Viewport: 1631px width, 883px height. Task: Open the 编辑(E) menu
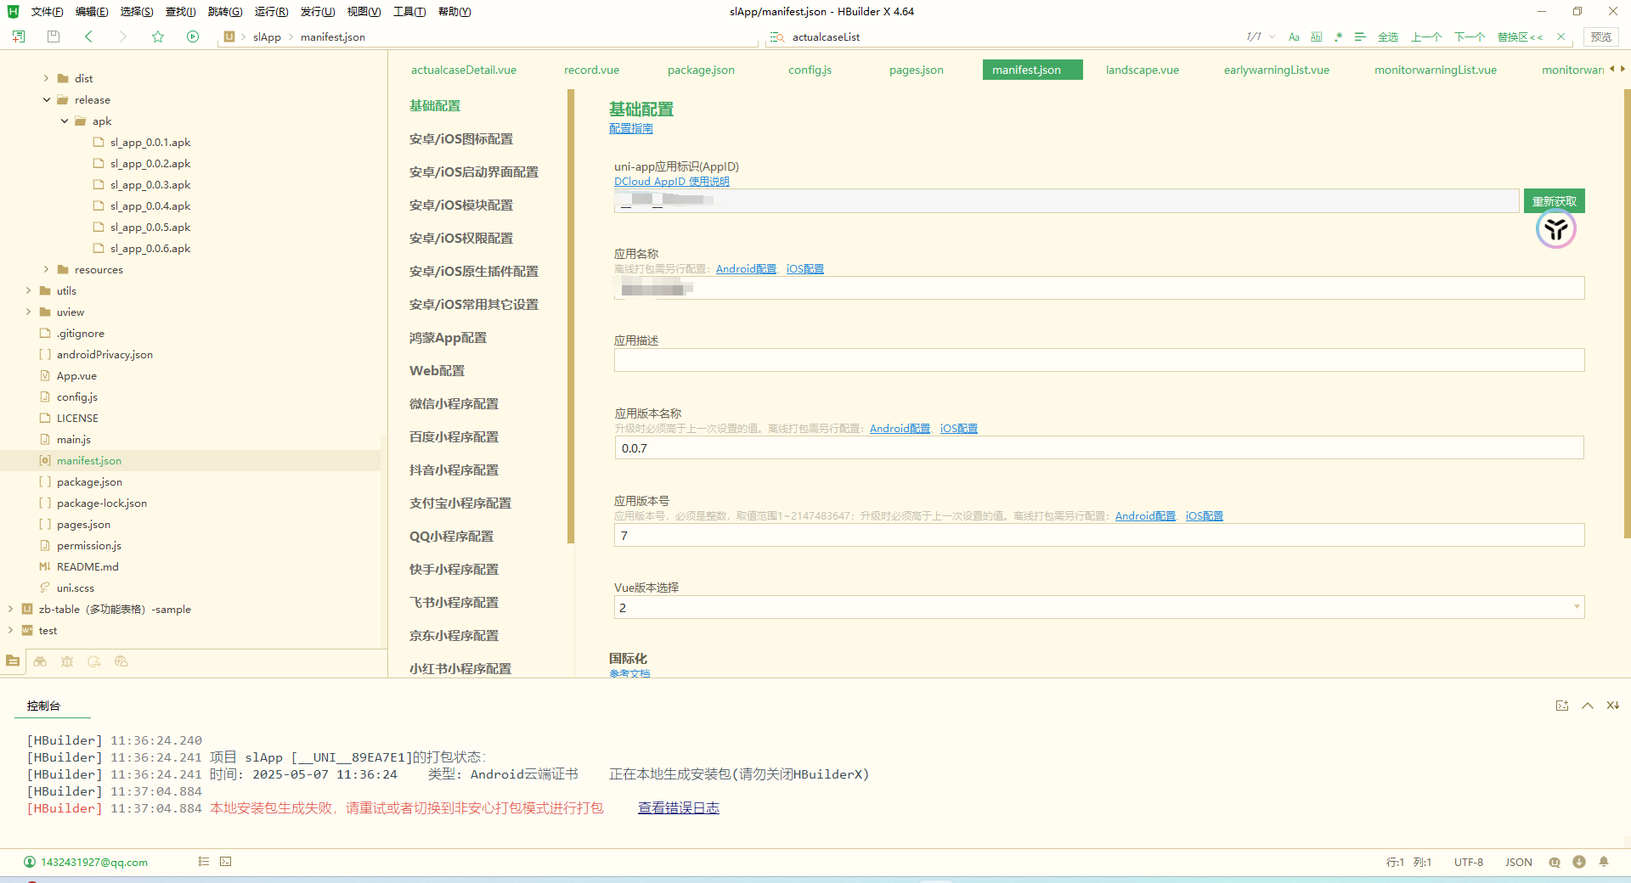click(x=92, y=11)
